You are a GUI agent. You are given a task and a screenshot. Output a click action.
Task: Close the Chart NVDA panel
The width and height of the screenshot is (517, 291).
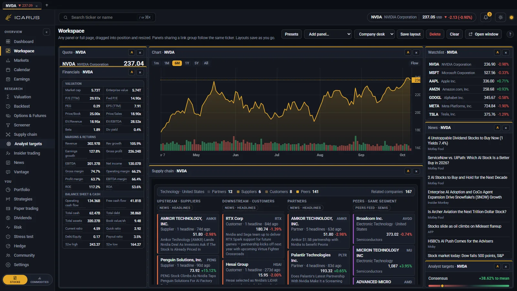pos(416,52)
